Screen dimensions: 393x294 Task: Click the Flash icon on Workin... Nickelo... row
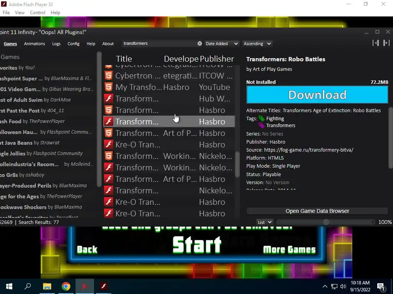[x=109, y=168]
